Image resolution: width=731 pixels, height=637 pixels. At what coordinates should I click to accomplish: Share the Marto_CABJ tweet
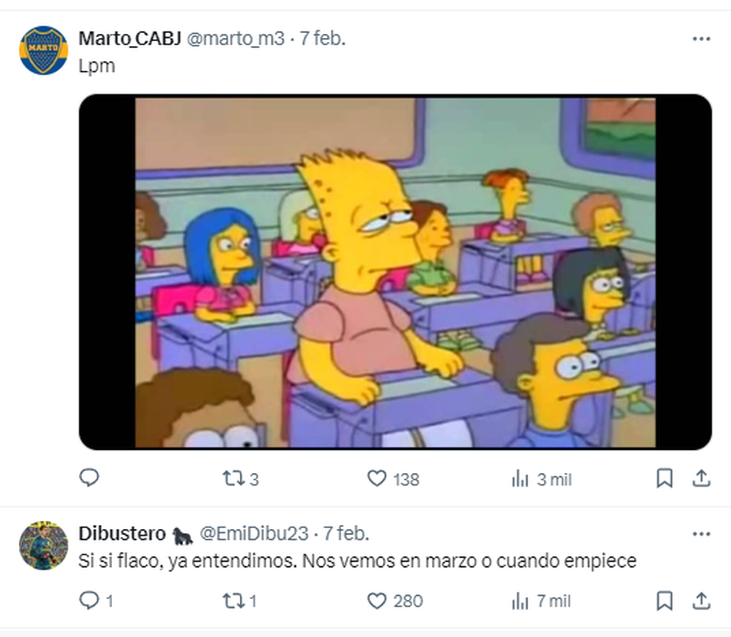(x=701, y=479)
